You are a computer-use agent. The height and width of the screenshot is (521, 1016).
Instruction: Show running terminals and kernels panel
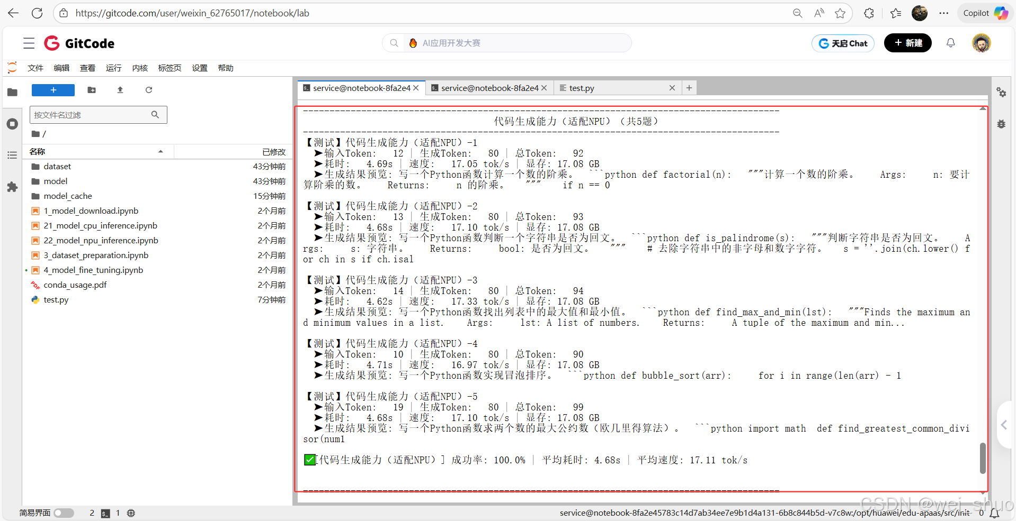point(12,124)
